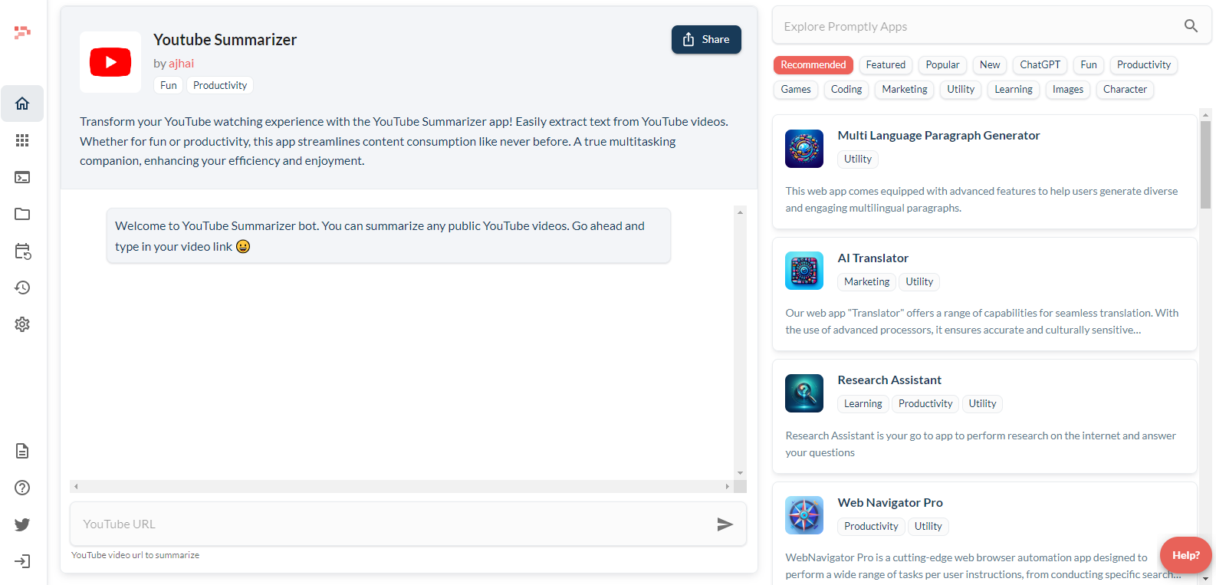
Task: Select the Featured category filter
Action: coord(886,65)
